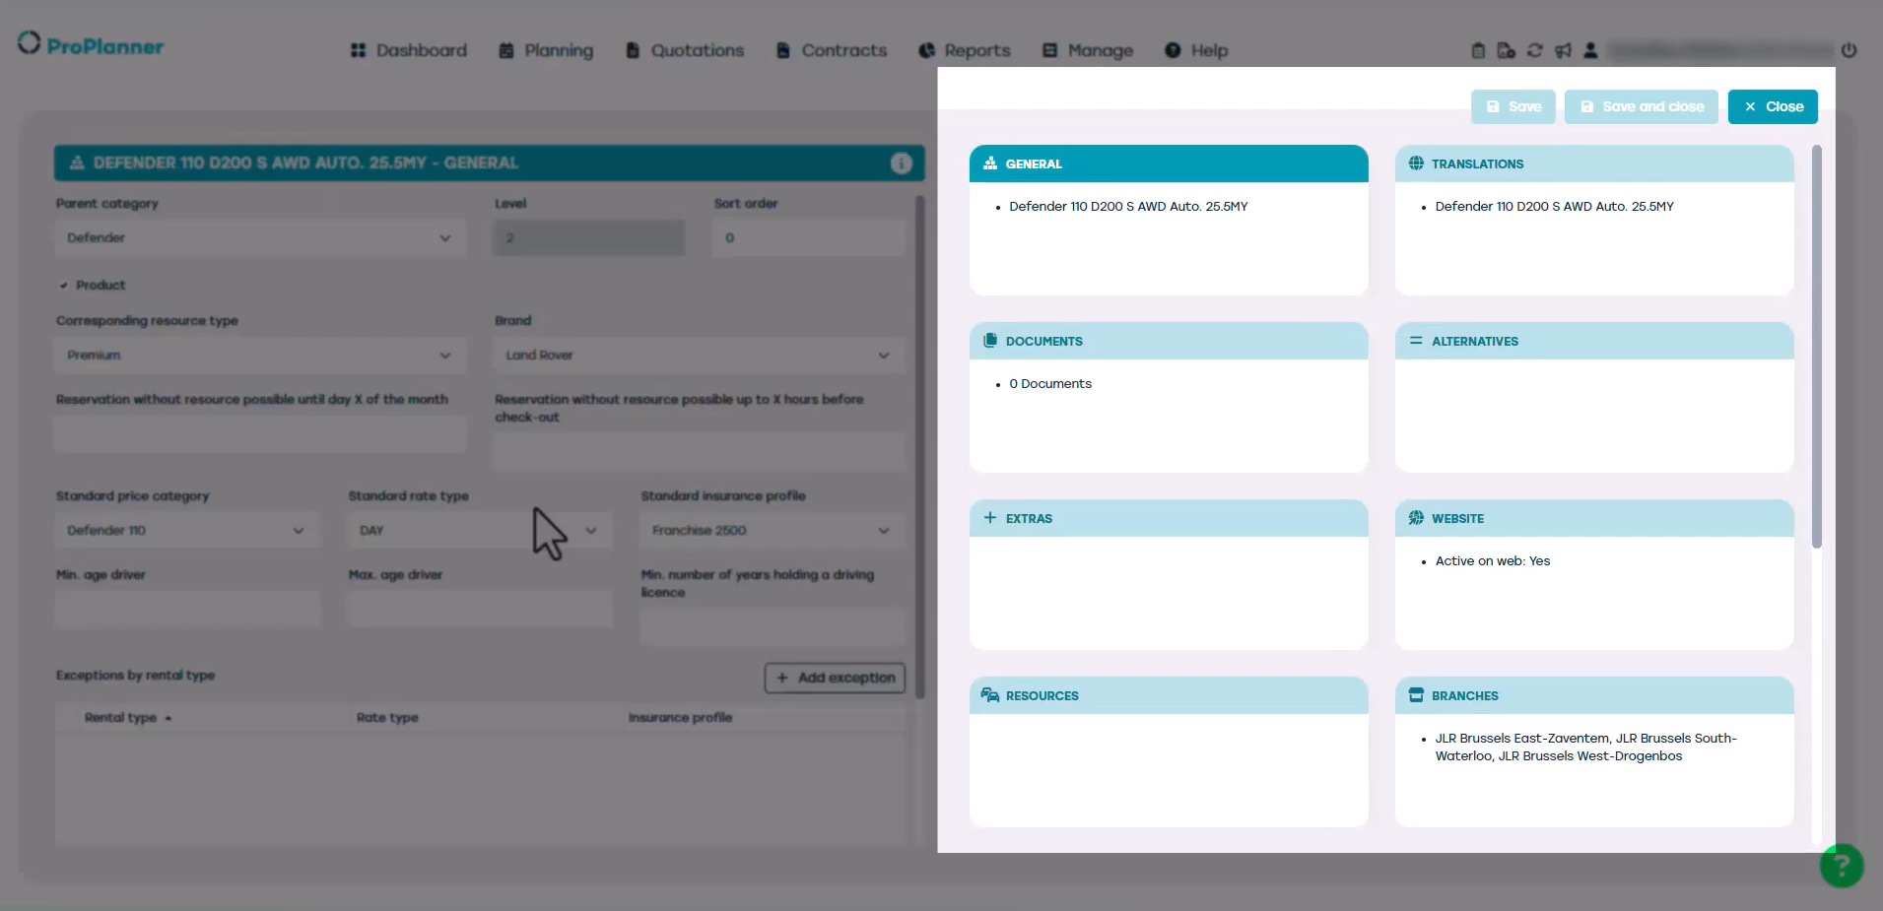Open the Standard price category dropdown

click(187, 531)
